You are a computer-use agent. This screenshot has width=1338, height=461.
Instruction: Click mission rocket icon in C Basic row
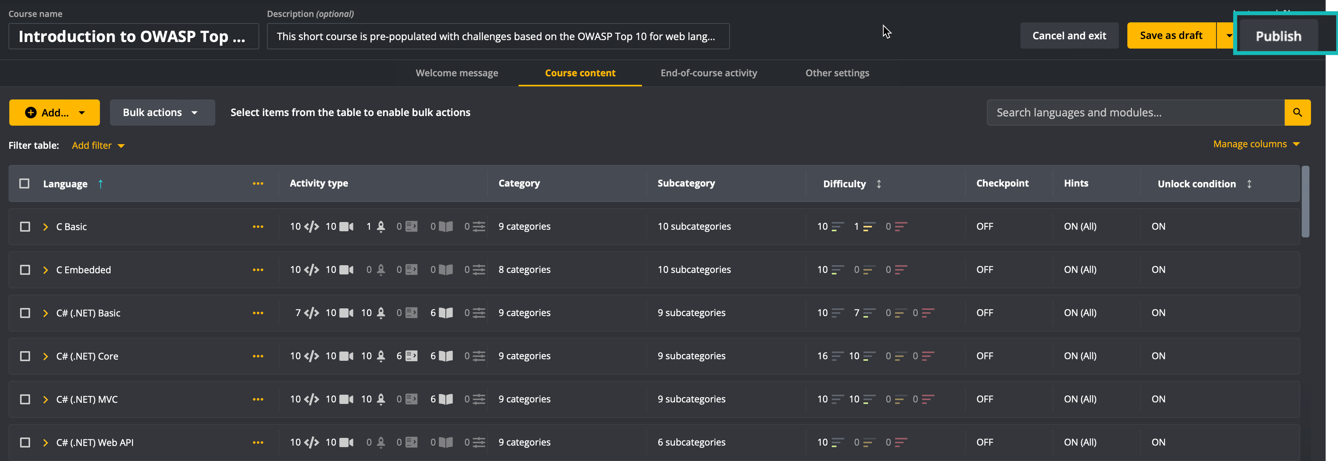coord(381,226)
